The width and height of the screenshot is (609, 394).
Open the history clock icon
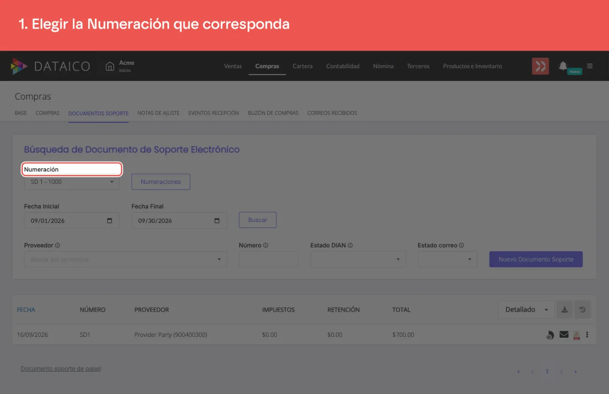click(x=582, y=310)
